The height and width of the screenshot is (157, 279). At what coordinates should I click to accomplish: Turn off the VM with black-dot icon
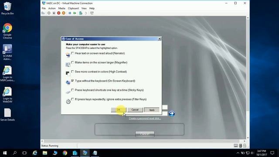tap(54, 13)
